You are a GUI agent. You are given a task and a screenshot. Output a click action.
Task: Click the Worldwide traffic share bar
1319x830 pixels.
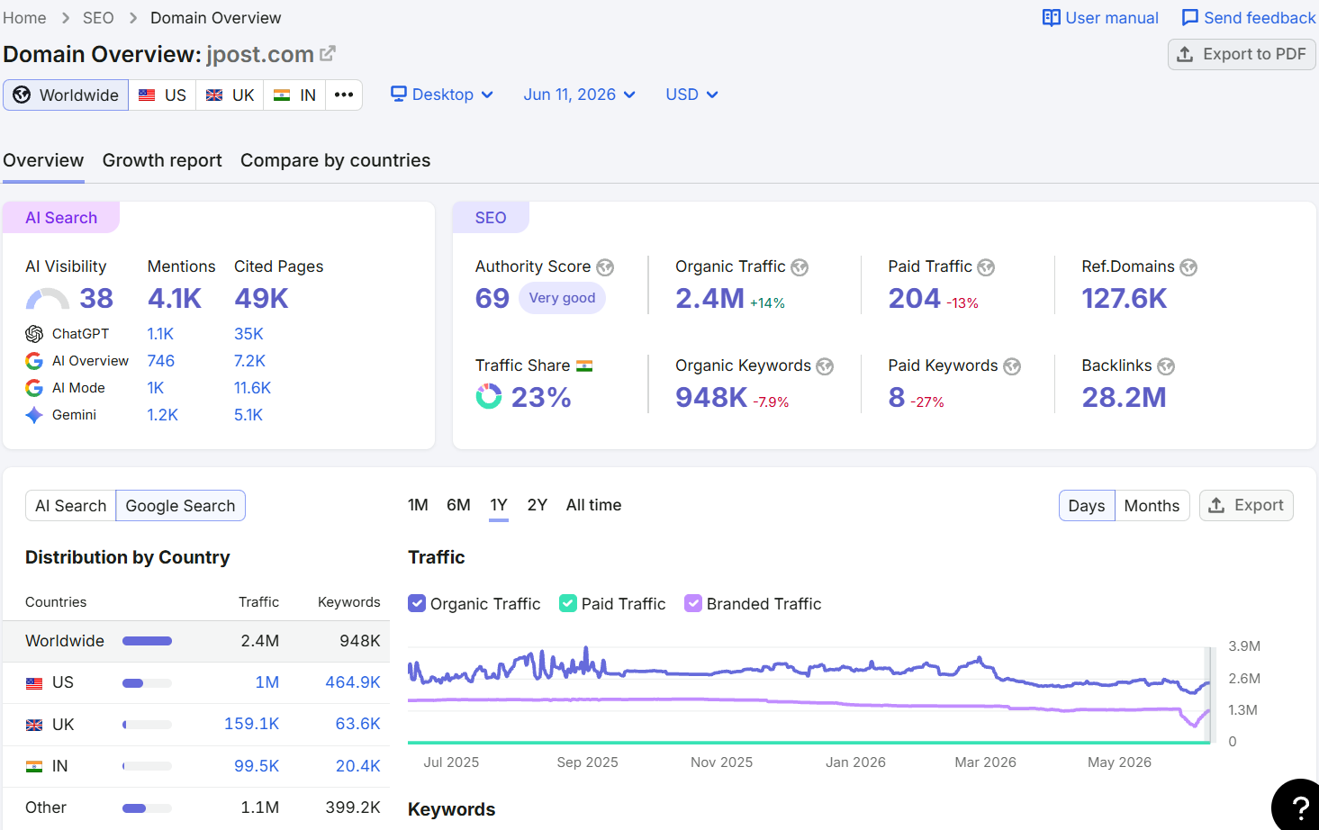pos(147,641)
